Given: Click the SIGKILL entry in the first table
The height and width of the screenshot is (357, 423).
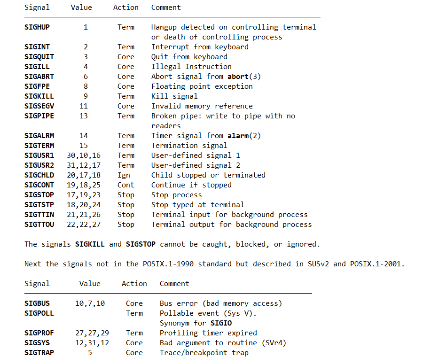Looking at the screenshot, I should point(39,96).
